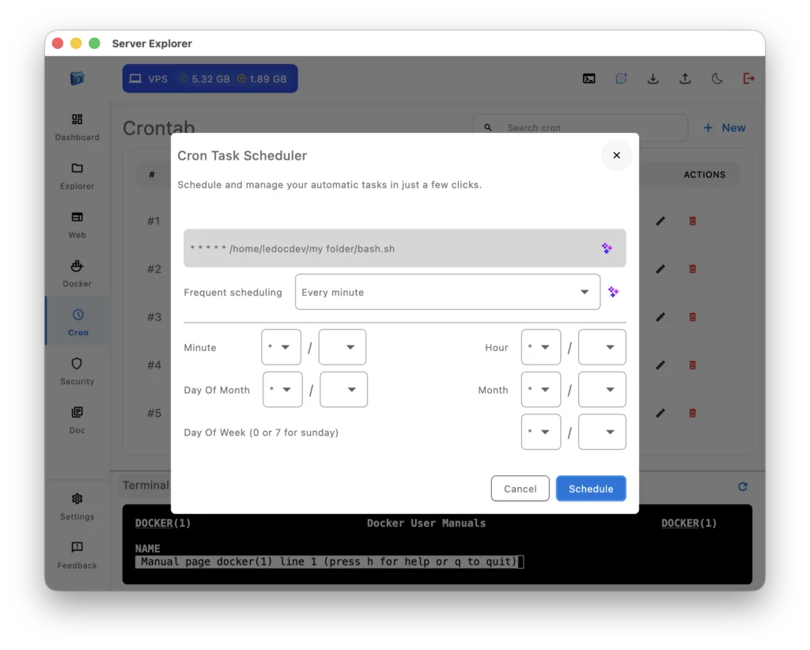Click the AI sparkle next to Frequent scheduling
Viewport: 810px width, 650px height.
tap(613, 292)
